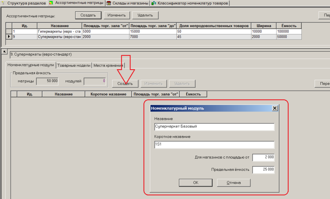The image size is (330, 199).
Task: Click Короткое название header in modules table
Action: (109, 94)
